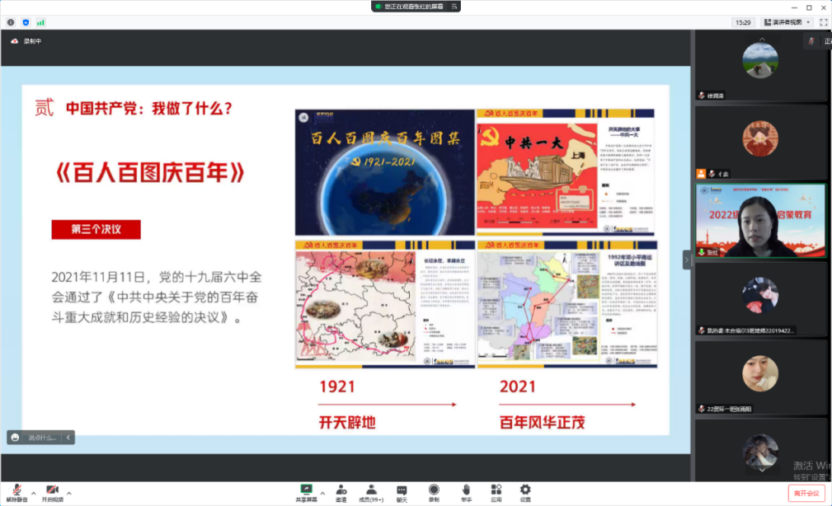The height and width of the screenshot is (506, 832).
Task: Unmute the microphone (解除静音)
Action: coord(16,491)
